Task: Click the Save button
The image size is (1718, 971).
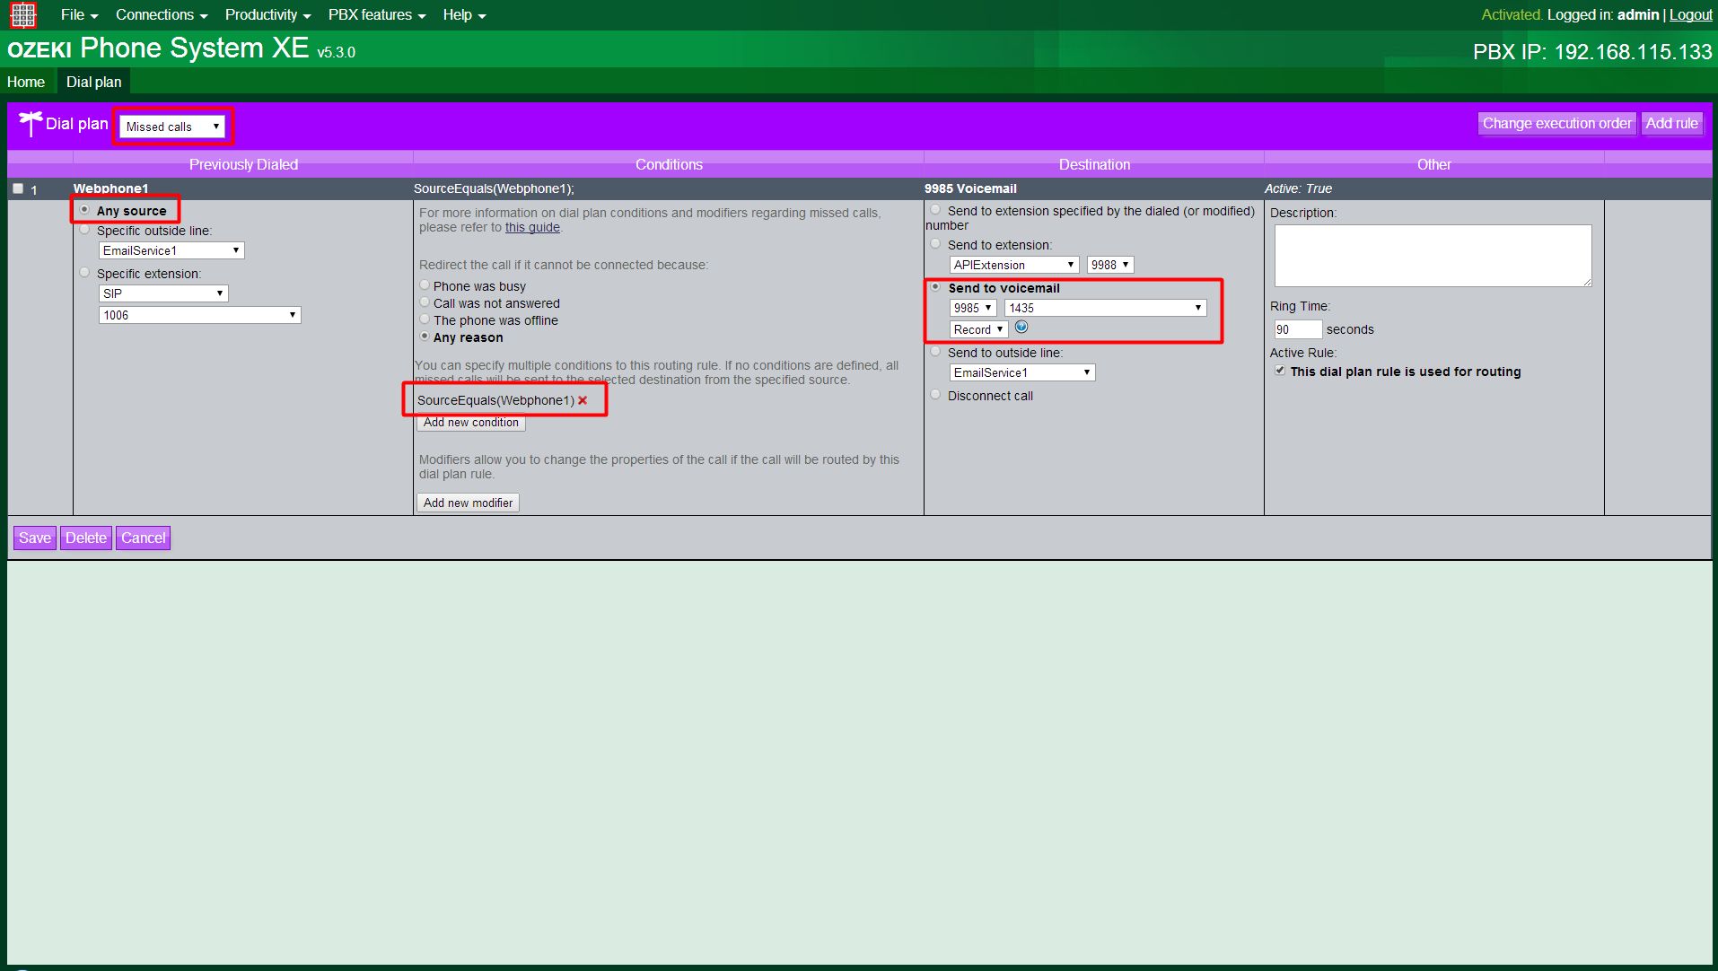Action: point(35,538)
